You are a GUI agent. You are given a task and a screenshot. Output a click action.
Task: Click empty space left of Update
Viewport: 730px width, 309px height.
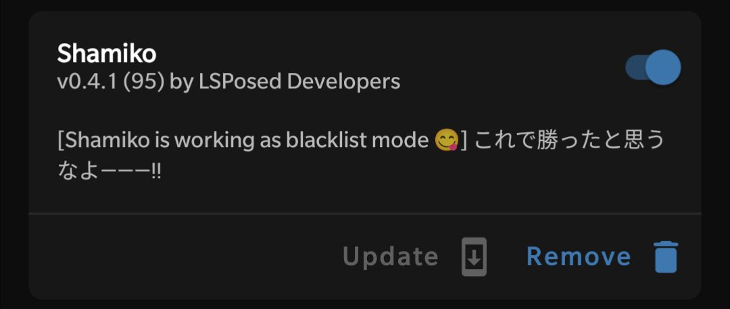coord(187,256)
